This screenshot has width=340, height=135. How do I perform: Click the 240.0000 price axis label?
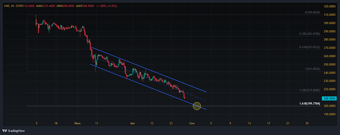330,73
